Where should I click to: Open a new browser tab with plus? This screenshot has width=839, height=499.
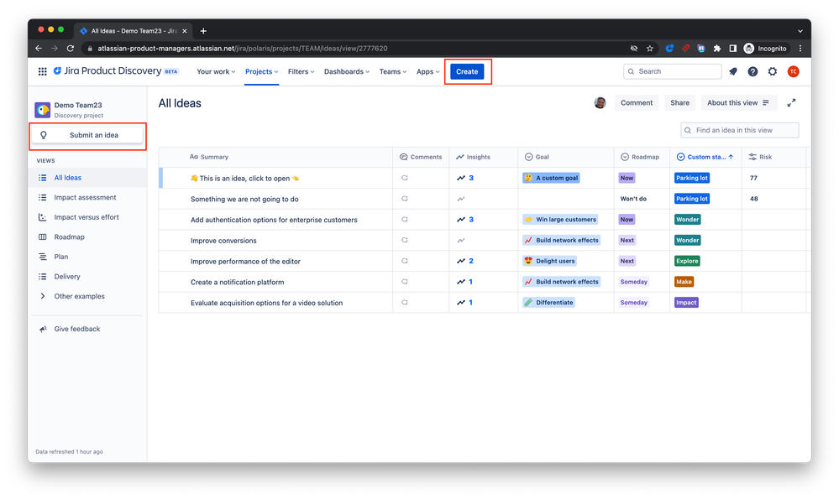pyautogui.click(x=203, y=31)
